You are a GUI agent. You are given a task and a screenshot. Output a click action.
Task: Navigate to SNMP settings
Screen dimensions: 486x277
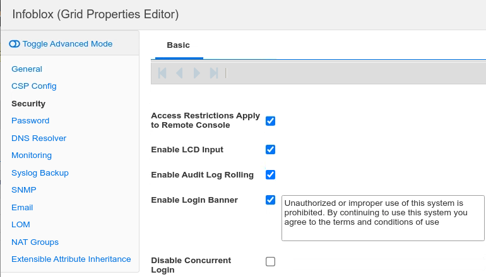(x=23, y=190)
